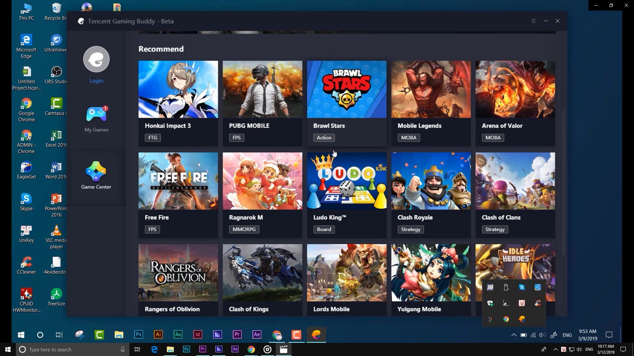Select Game Center in the sidebar

tap(96, 175)
